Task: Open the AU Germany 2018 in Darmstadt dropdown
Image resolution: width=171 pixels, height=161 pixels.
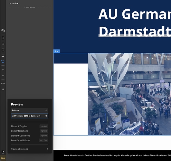Action: point(30,116)
